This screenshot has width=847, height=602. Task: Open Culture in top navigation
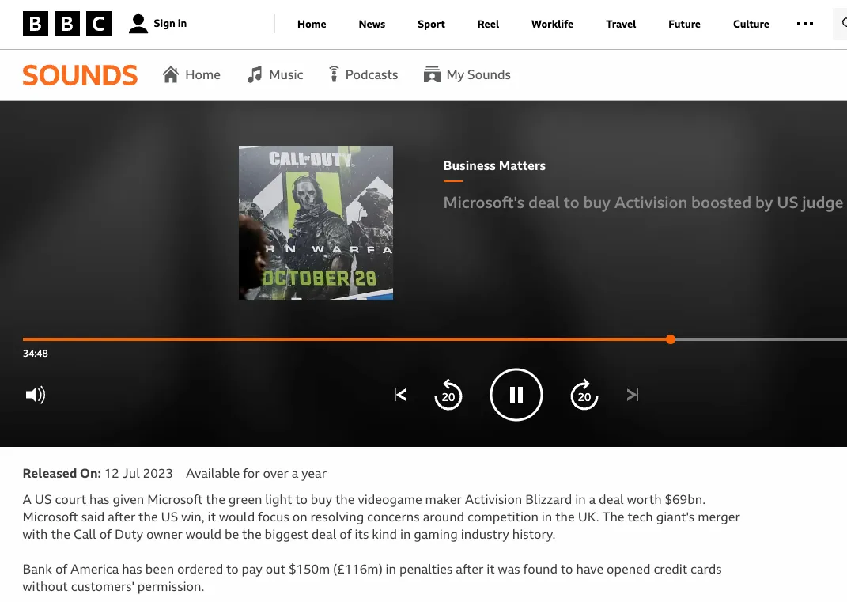[751, 25]
